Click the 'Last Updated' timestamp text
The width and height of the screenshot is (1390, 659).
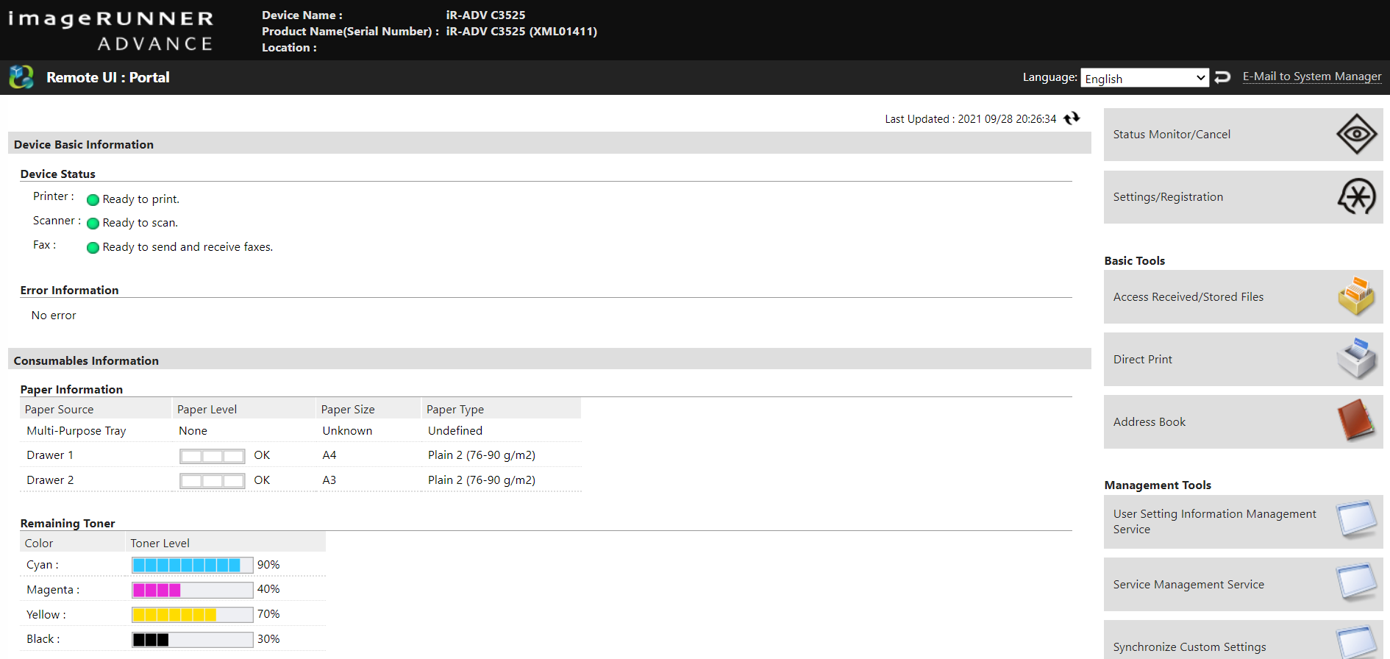(970, 119)
